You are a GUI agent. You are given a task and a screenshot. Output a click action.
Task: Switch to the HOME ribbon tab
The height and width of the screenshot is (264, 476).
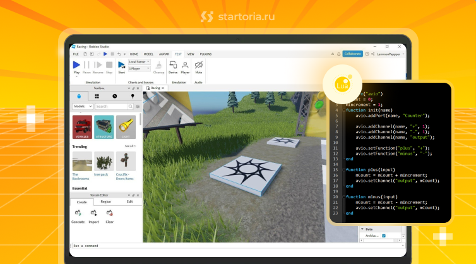[x=134, y=54]
